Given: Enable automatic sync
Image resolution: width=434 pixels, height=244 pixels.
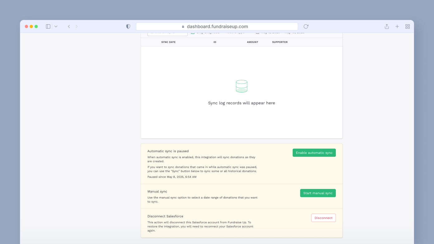Looking at the screenshot, I should [x=314, y=152].
